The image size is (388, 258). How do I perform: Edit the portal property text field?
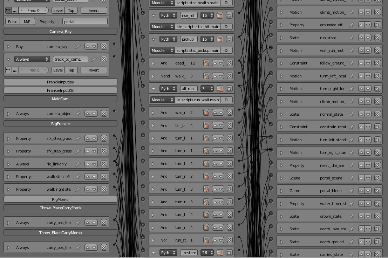[x=85, y=22]
